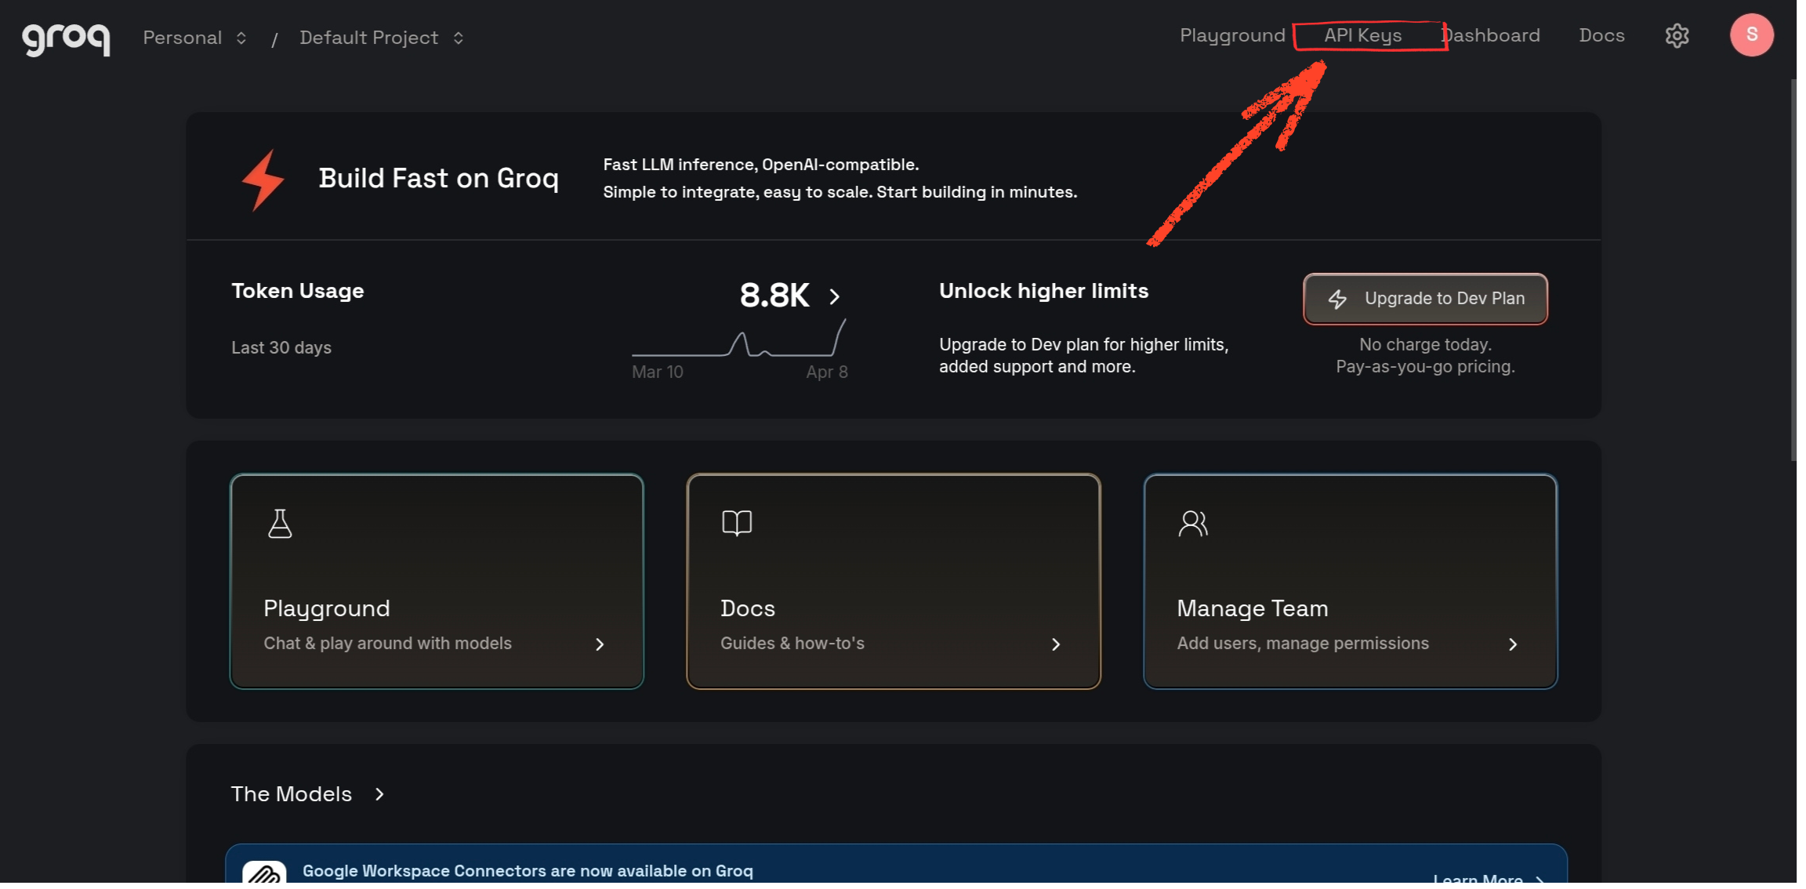Open the user avatar S menu
Screen dimensions: 1806x889
pos(1751,35)
